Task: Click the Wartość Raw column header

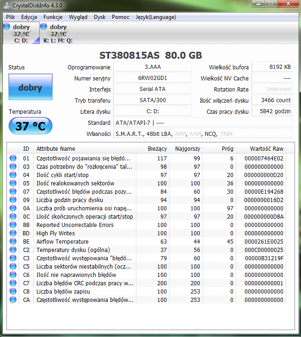Action: [x=266, y=149]
